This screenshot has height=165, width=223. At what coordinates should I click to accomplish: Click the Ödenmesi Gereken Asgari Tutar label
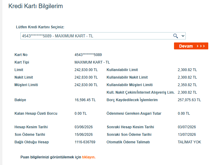[134, 114]
